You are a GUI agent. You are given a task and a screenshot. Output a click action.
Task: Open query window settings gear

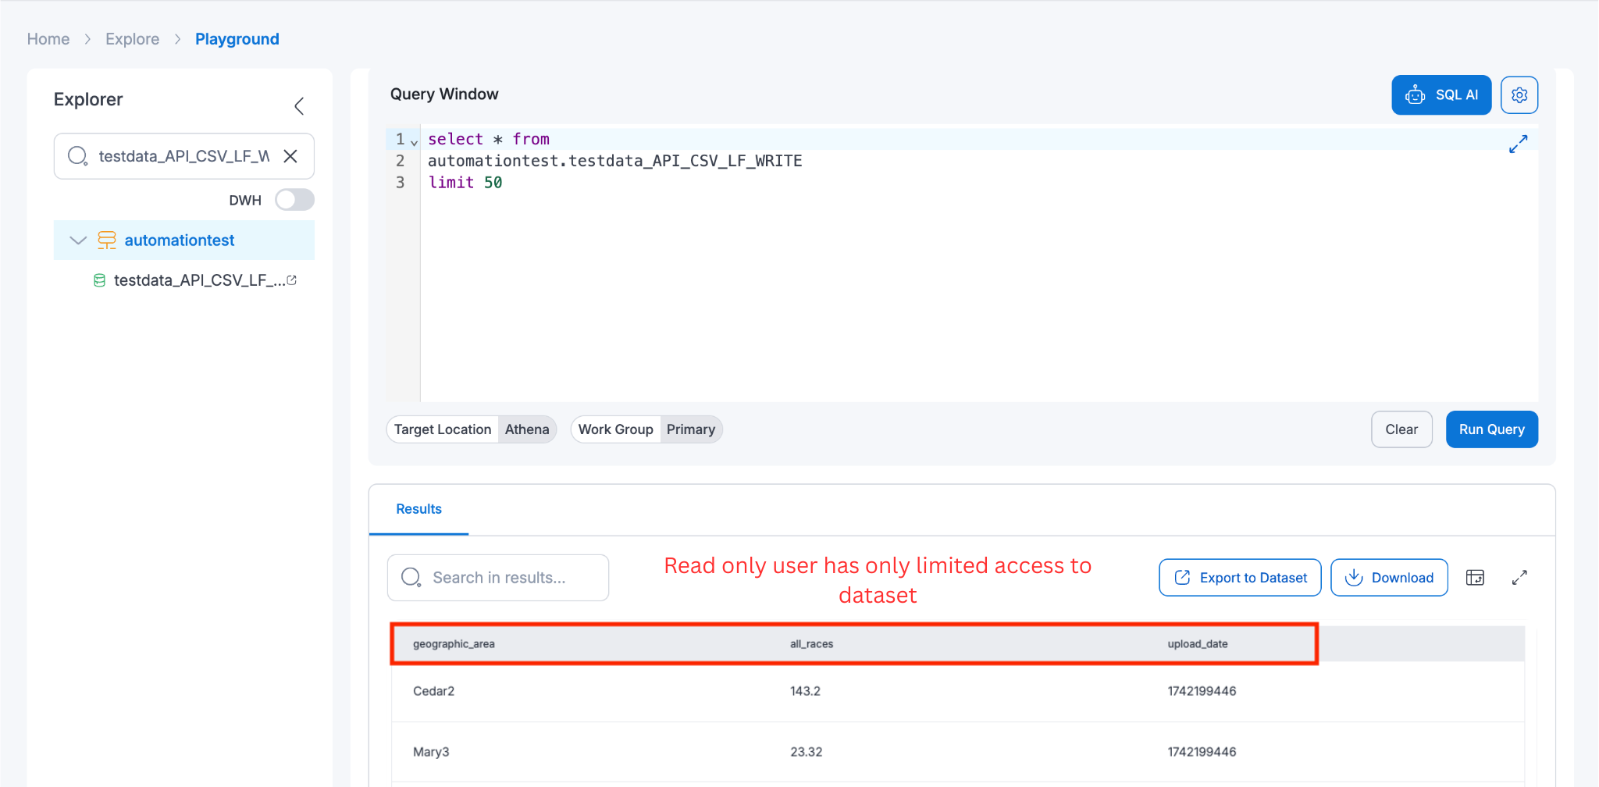coord(1519,94)
